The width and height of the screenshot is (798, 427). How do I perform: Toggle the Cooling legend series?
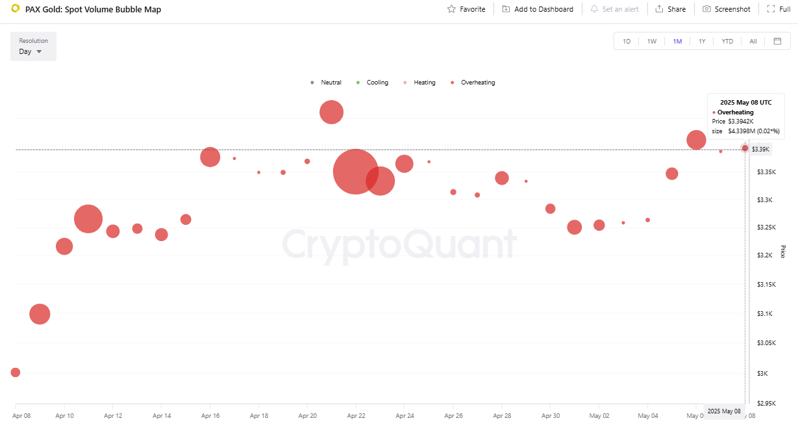pos(372,83)
